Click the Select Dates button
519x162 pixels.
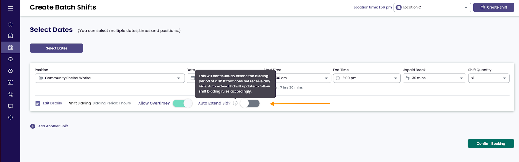[56, 48]
